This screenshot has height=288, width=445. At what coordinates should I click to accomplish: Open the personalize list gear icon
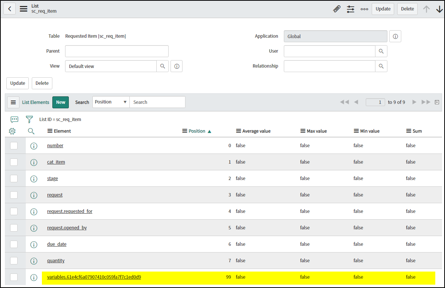click(x=12, y=131)
